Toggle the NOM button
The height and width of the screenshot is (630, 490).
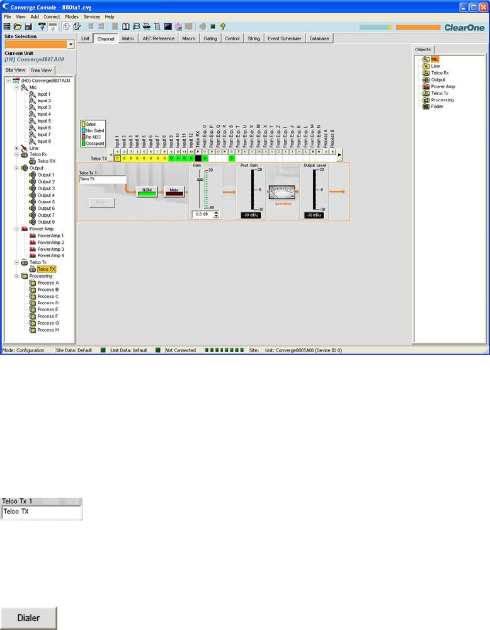[x=147, y=192]
